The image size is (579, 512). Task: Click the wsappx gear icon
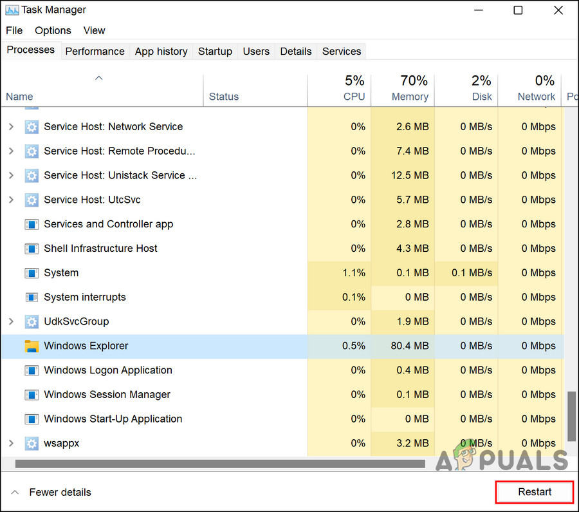(32, 444)
